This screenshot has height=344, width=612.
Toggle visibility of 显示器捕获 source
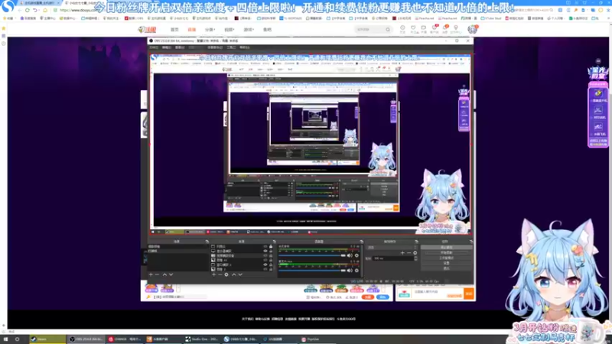[265, 251]
